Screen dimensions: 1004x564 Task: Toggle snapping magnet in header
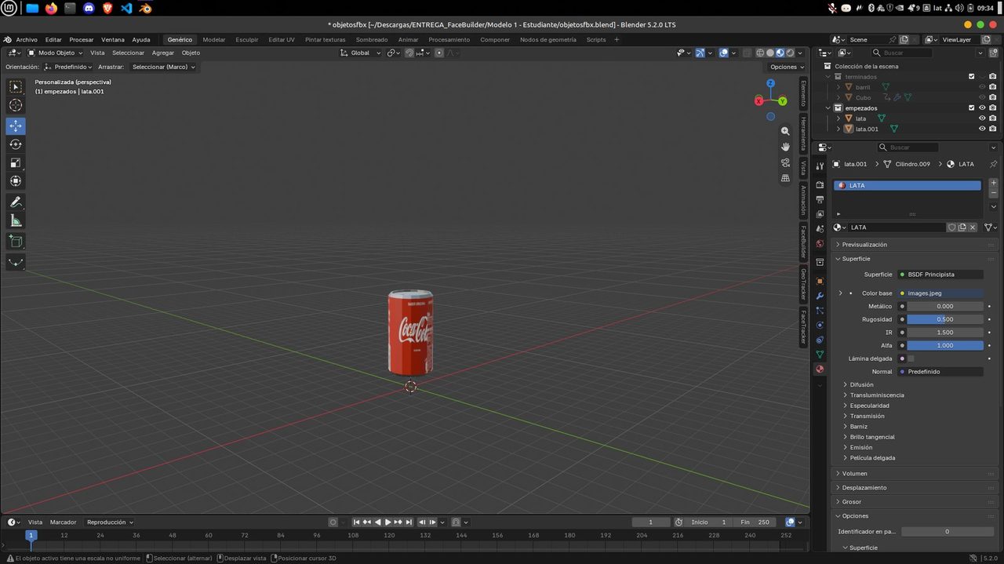tap(409, 53)
